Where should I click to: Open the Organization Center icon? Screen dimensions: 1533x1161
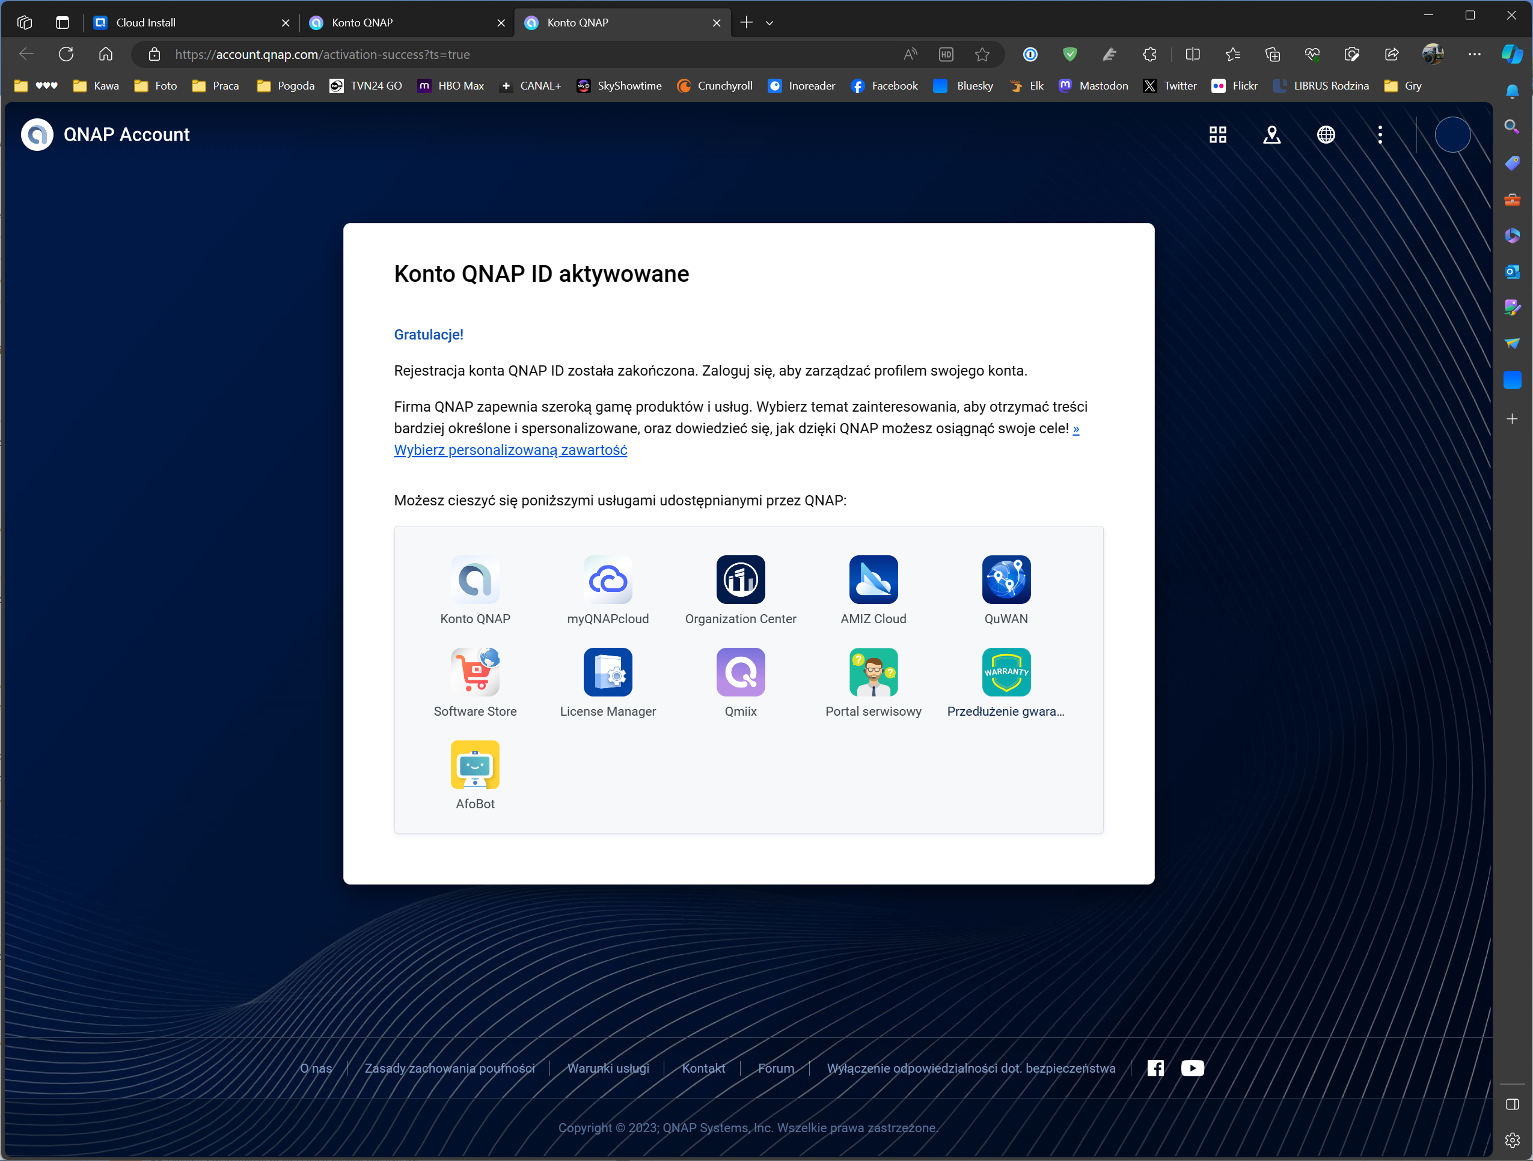pyautogui.click(x=740, y=579)
